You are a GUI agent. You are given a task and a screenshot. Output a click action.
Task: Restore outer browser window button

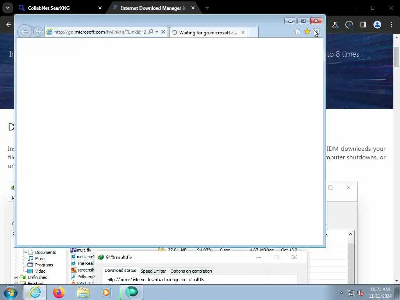[x=373, y=8]
